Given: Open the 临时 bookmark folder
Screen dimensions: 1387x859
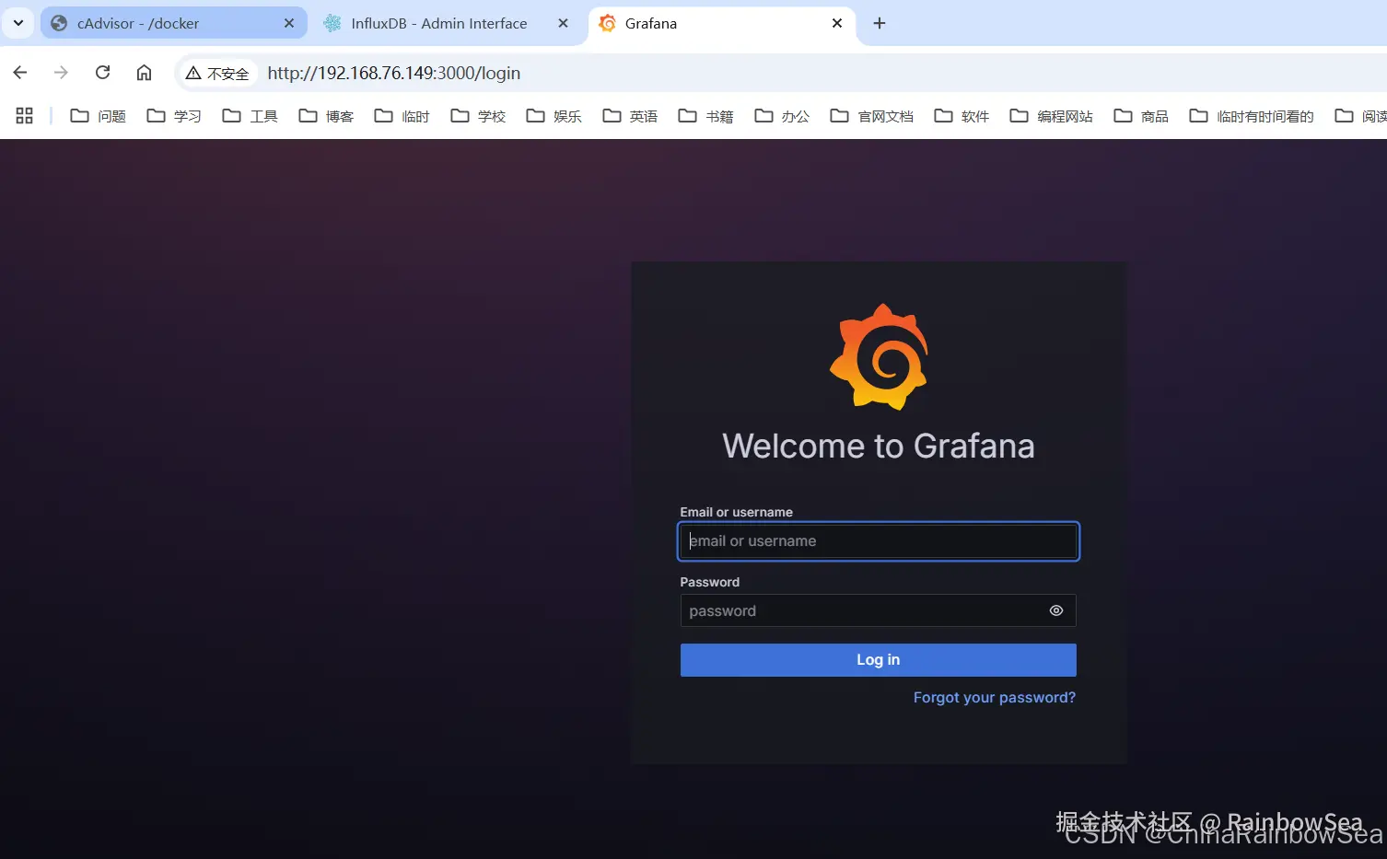Looking at the screenshot, I should coord(402,116).
